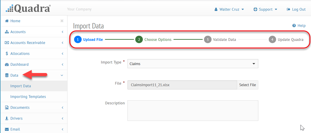Viewport: 311px width, 133px height.
Task: Click the Documents image icon
Action: (x=7, y=108)
